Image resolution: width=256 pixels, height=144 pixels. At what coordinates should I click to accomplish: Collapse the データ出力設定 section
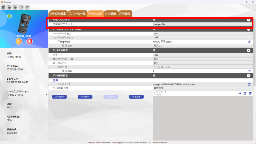(248, 50)
